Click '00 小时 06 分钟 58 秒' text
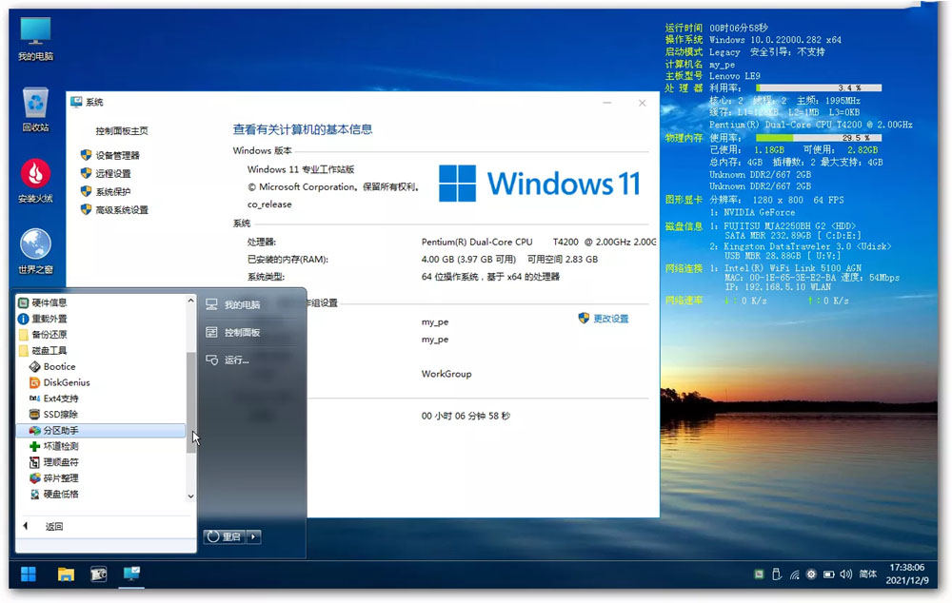Viewport: 952px width, 603px height. pyautogui.click(x=466, y=417)
